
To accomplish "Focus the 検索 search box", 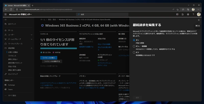I will tap(102, 15).
